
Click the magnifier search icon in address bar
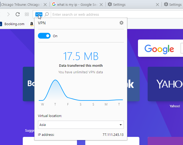[47, 14]
